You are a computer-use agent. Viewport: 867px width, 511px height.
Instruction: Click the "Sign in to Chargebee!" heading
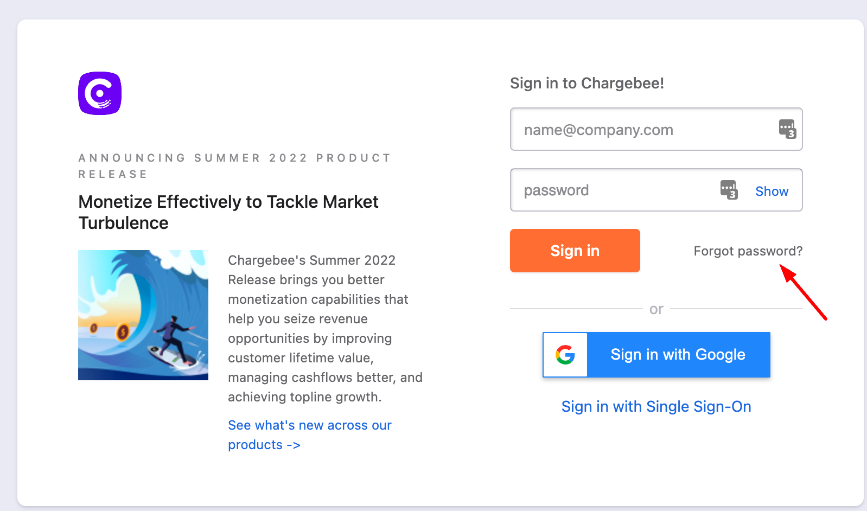(x=586, y=84)
